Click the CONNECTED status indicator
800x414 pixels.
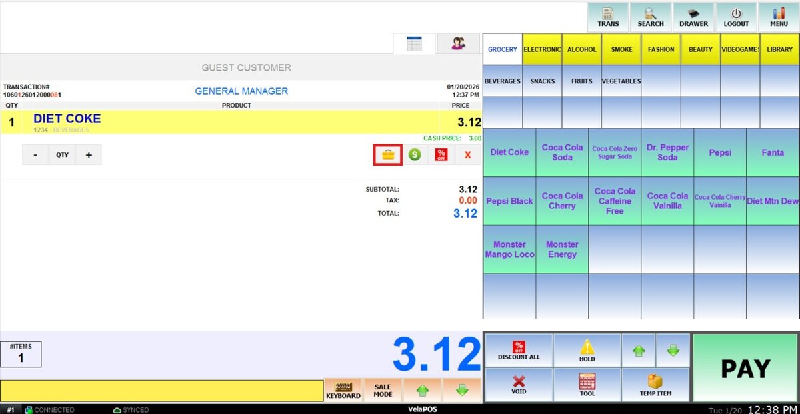49,410
